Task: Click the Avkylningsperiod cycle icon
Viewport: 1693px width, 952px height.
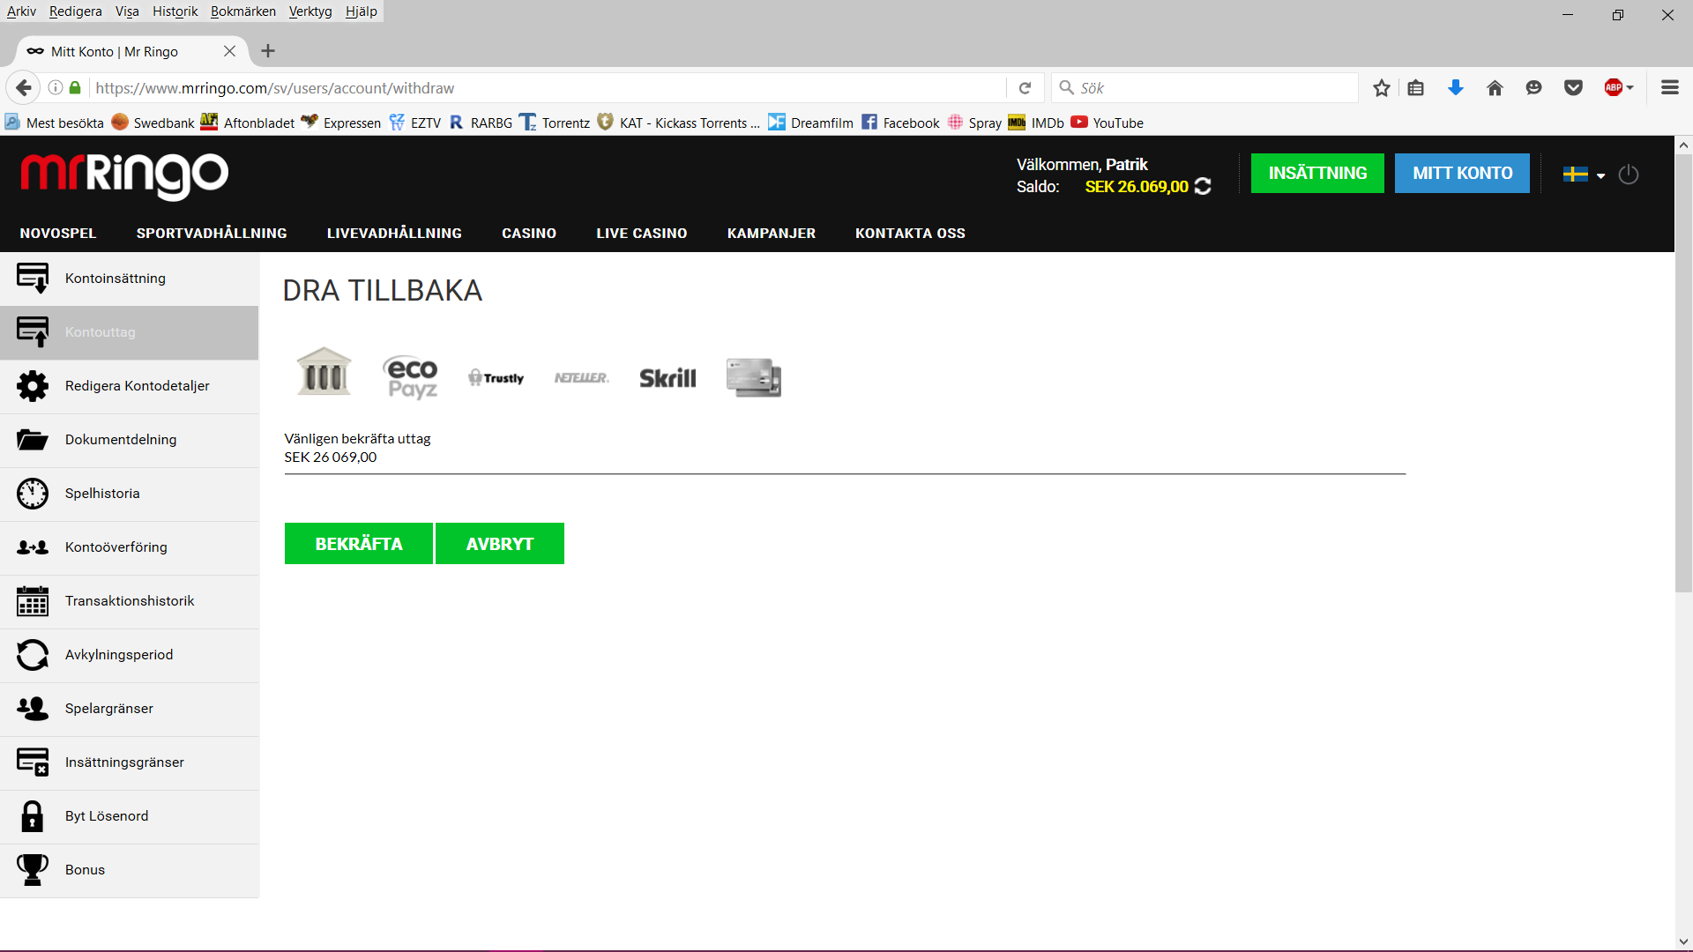Action: tap(33, 655)
